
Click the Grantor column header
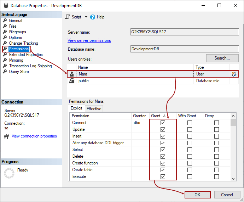(x=140, y=116)
